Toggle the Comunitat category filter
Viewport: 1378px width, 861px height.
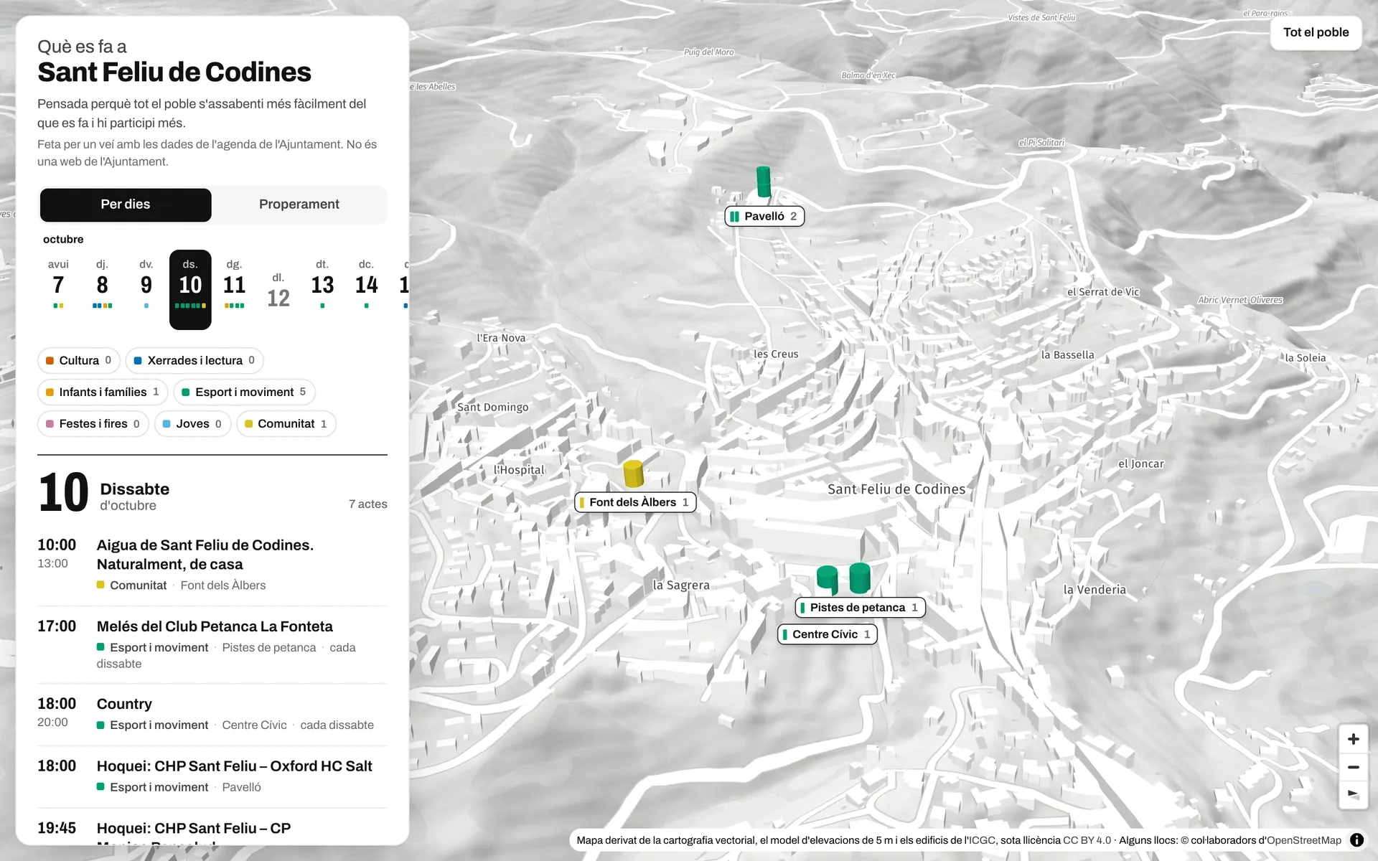coord(286,423)
